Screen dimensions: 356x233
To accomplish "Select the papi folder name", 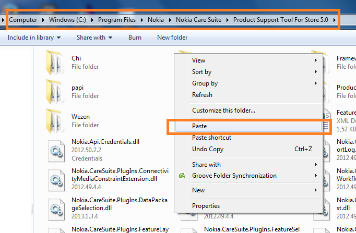I will pyautogui.click(x=77, y=88).
